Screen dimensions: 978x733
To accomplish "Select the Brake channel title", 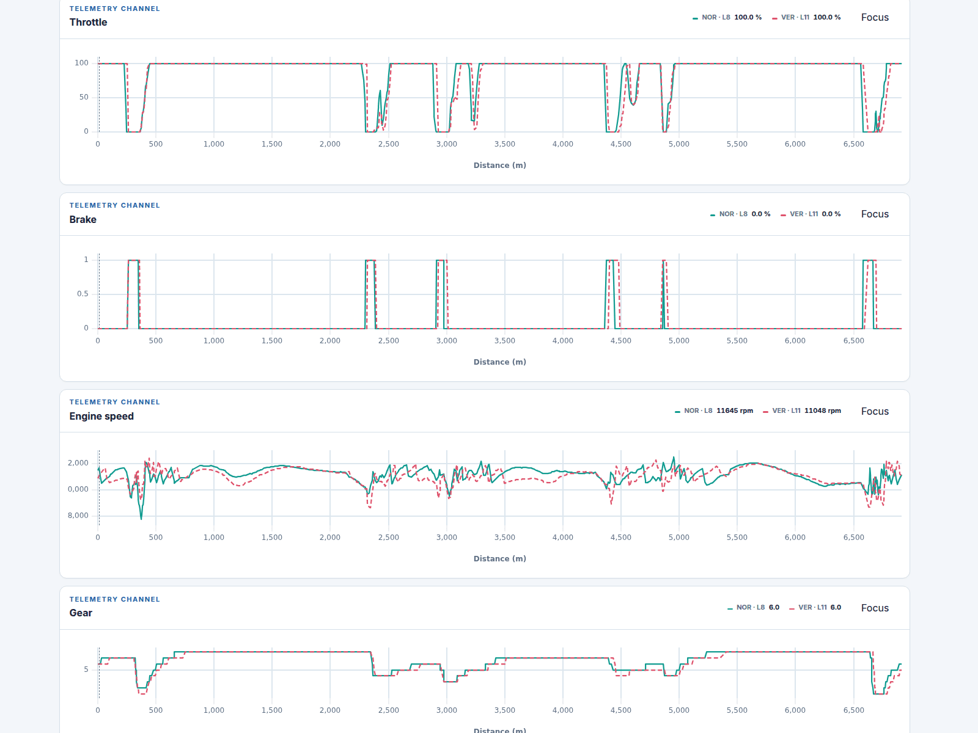I will [x=83, y=220].
